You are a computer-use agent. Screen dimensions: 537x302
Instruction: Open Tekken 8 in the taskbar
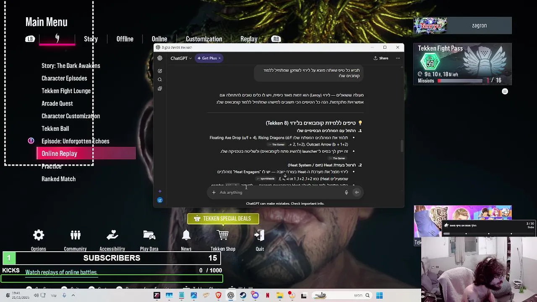coord(157,295)
